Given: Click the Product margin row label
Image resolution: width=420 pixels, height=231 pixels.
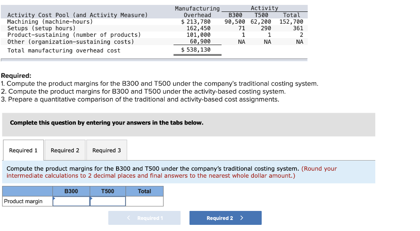Looking at the screenshot, I should pyautogui.click(x=23, y=202).
